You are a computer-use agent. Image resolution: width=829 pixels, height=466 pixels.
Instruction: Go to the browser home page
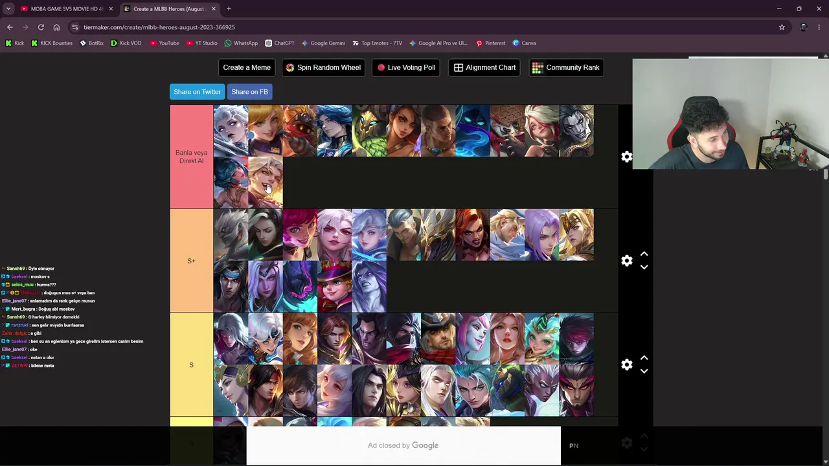click(x=56, y=27)
